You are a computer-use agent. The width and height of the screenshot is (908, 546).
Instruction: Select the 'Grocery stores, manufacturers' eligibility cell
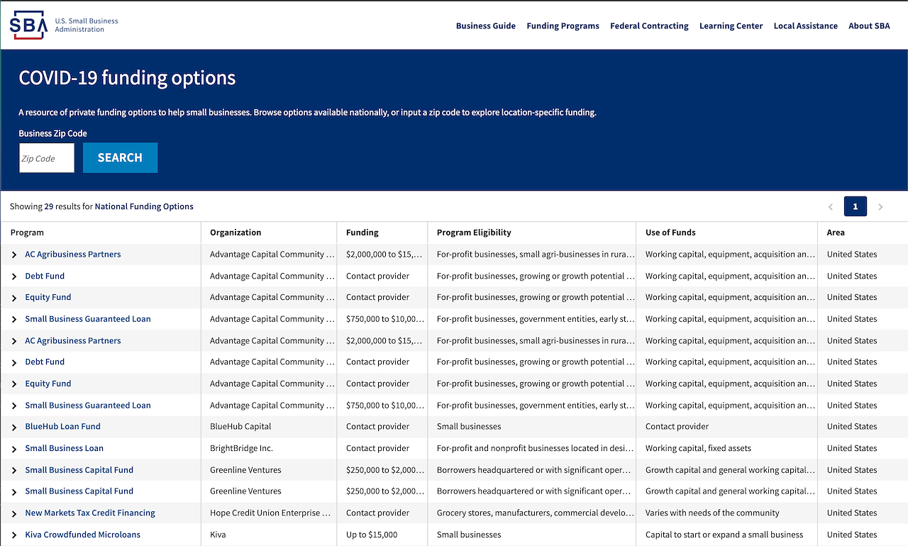pyautogui.click(x=536, y=513)
